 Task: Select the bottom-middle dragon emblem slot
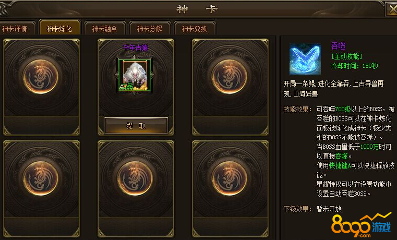point(135,178)
